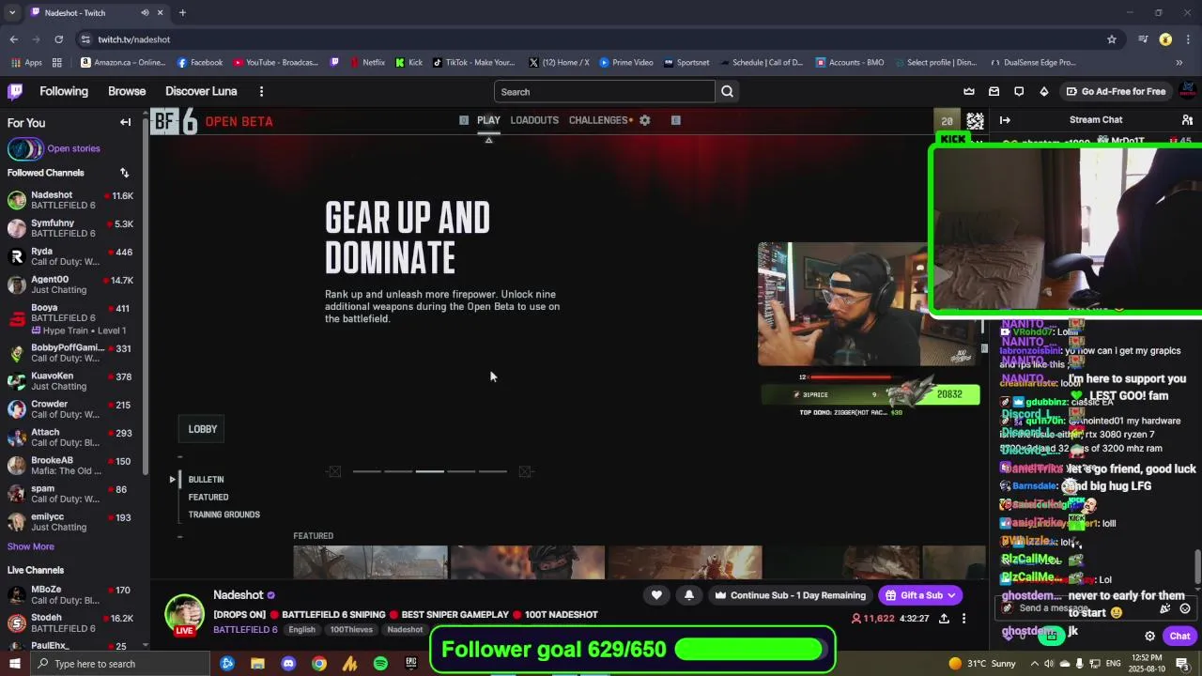Show more bookmarks chevron

click(1179, 63)
